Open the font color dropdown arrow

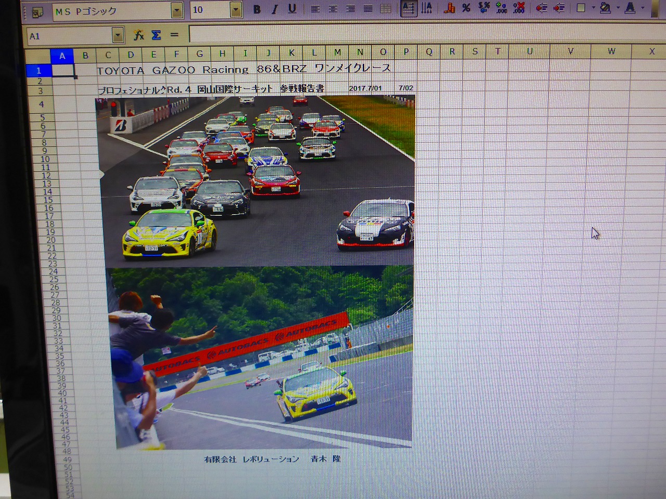[643, 8]
